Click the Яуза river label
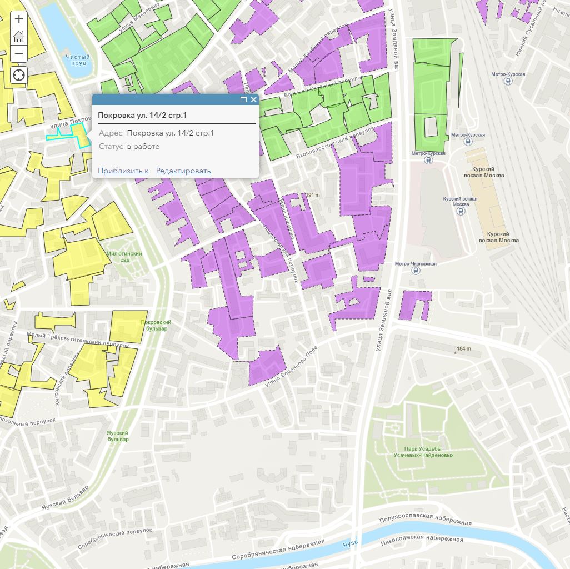This screenshot has width=570, height=569. coord(349,543)
